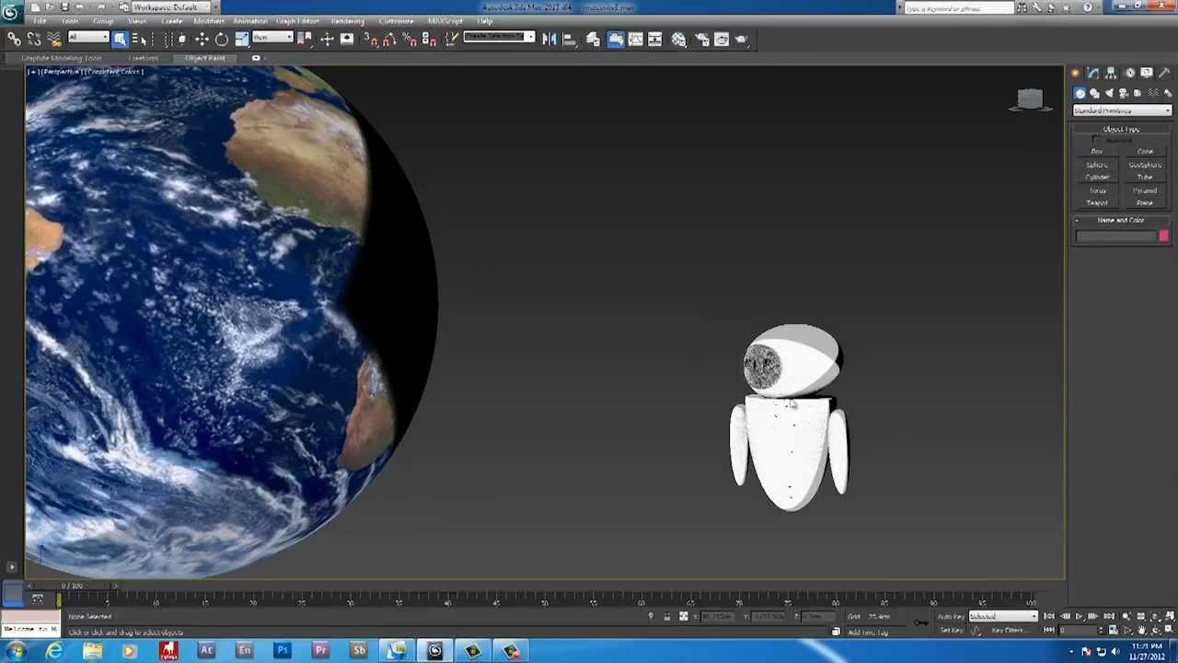
Task: Toggle the Snaps Toggle button
Action: pos(369,39)
